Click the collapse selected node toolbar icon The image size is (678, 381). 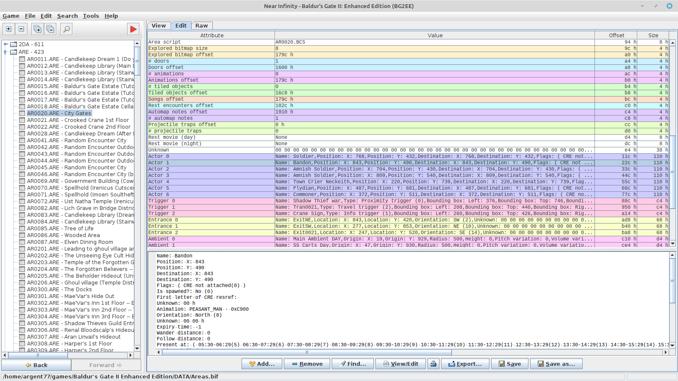tap(21, 29)
